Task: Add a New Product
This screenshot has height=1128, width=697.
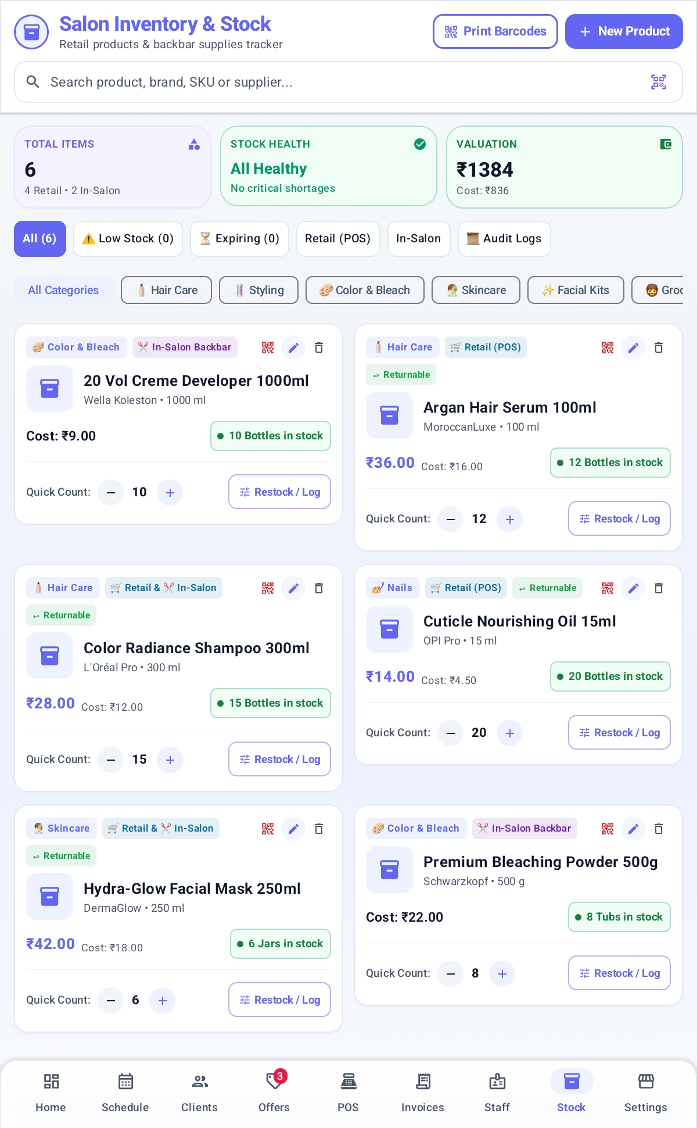Action: (x=624, y=31)
